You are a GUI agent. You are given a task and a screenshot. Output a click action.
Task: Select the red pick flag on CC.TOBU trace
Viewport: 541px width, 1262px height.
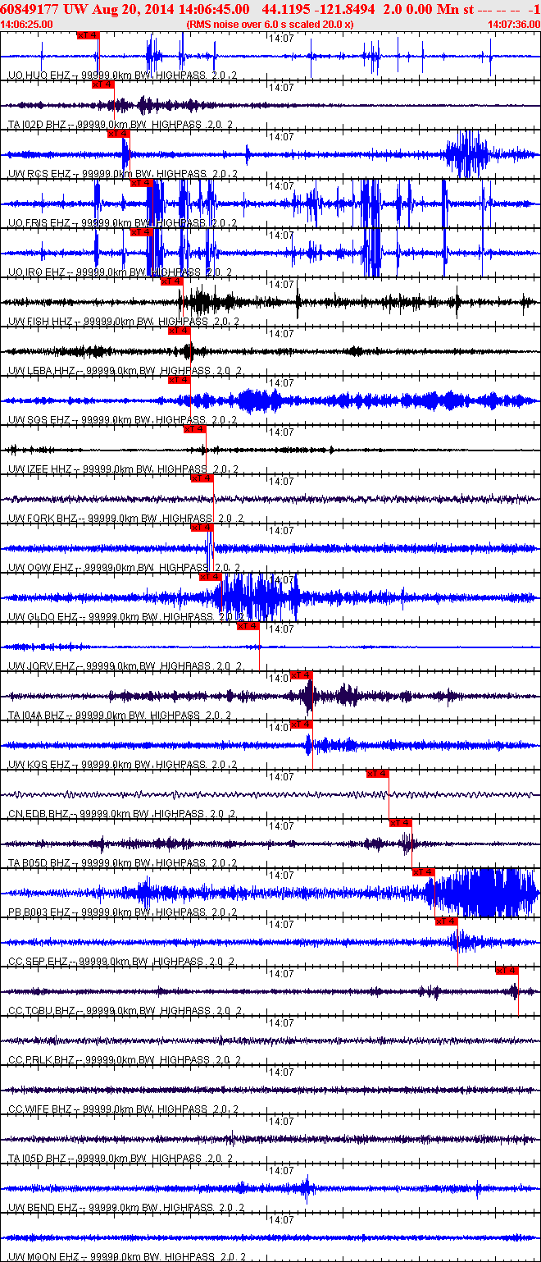pos(507,971)
